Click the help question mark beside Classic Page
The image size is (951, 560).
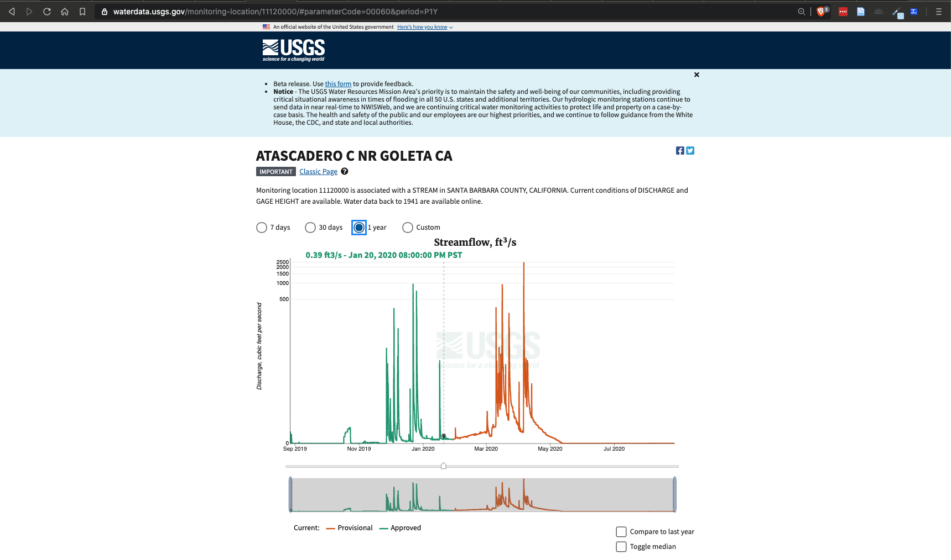pos(345,171)
